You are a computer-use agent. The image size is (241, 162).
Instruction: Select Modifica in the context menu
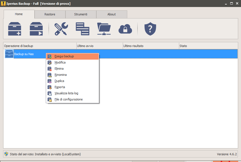[x=72, y=62]
